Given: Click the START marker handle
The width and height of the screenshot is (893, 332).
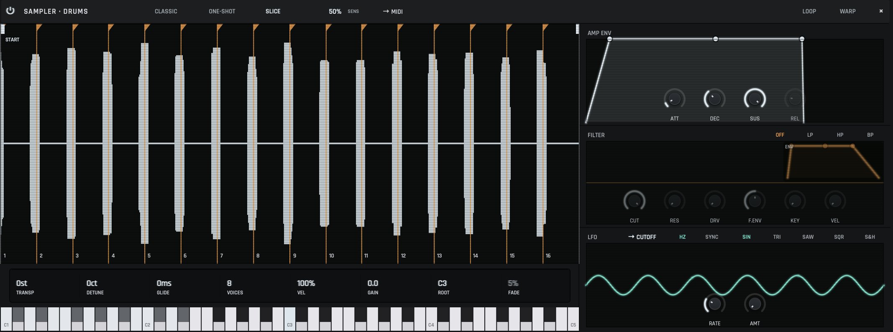Looking at the screenshot, I should point(3,29).
